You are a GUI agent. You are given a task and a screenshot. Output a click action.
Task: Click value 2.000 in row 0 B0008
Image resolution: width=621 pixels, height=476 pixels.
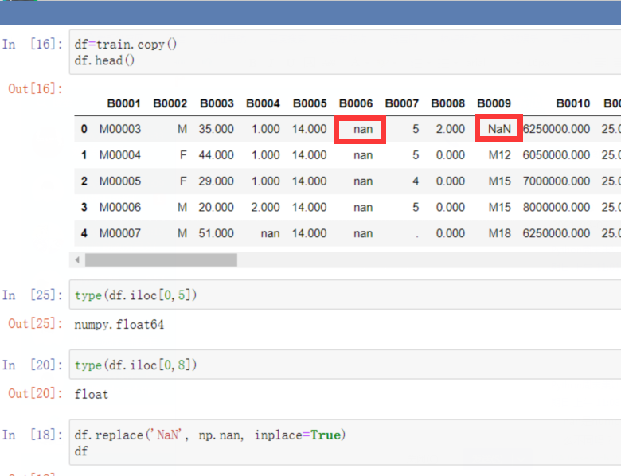point(451,129)
